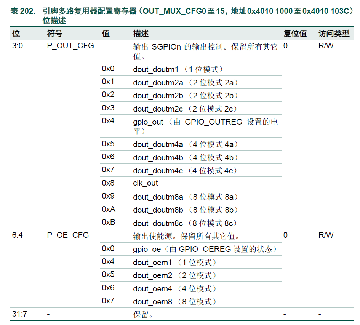Click the R/W access type for P_OE_CFG

pyautogui.click(x=326, y=235)
